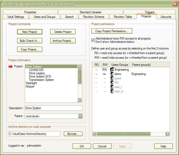Open the Revision Table tab
This screenshot has height=155, width=179.
pos(123,17)
